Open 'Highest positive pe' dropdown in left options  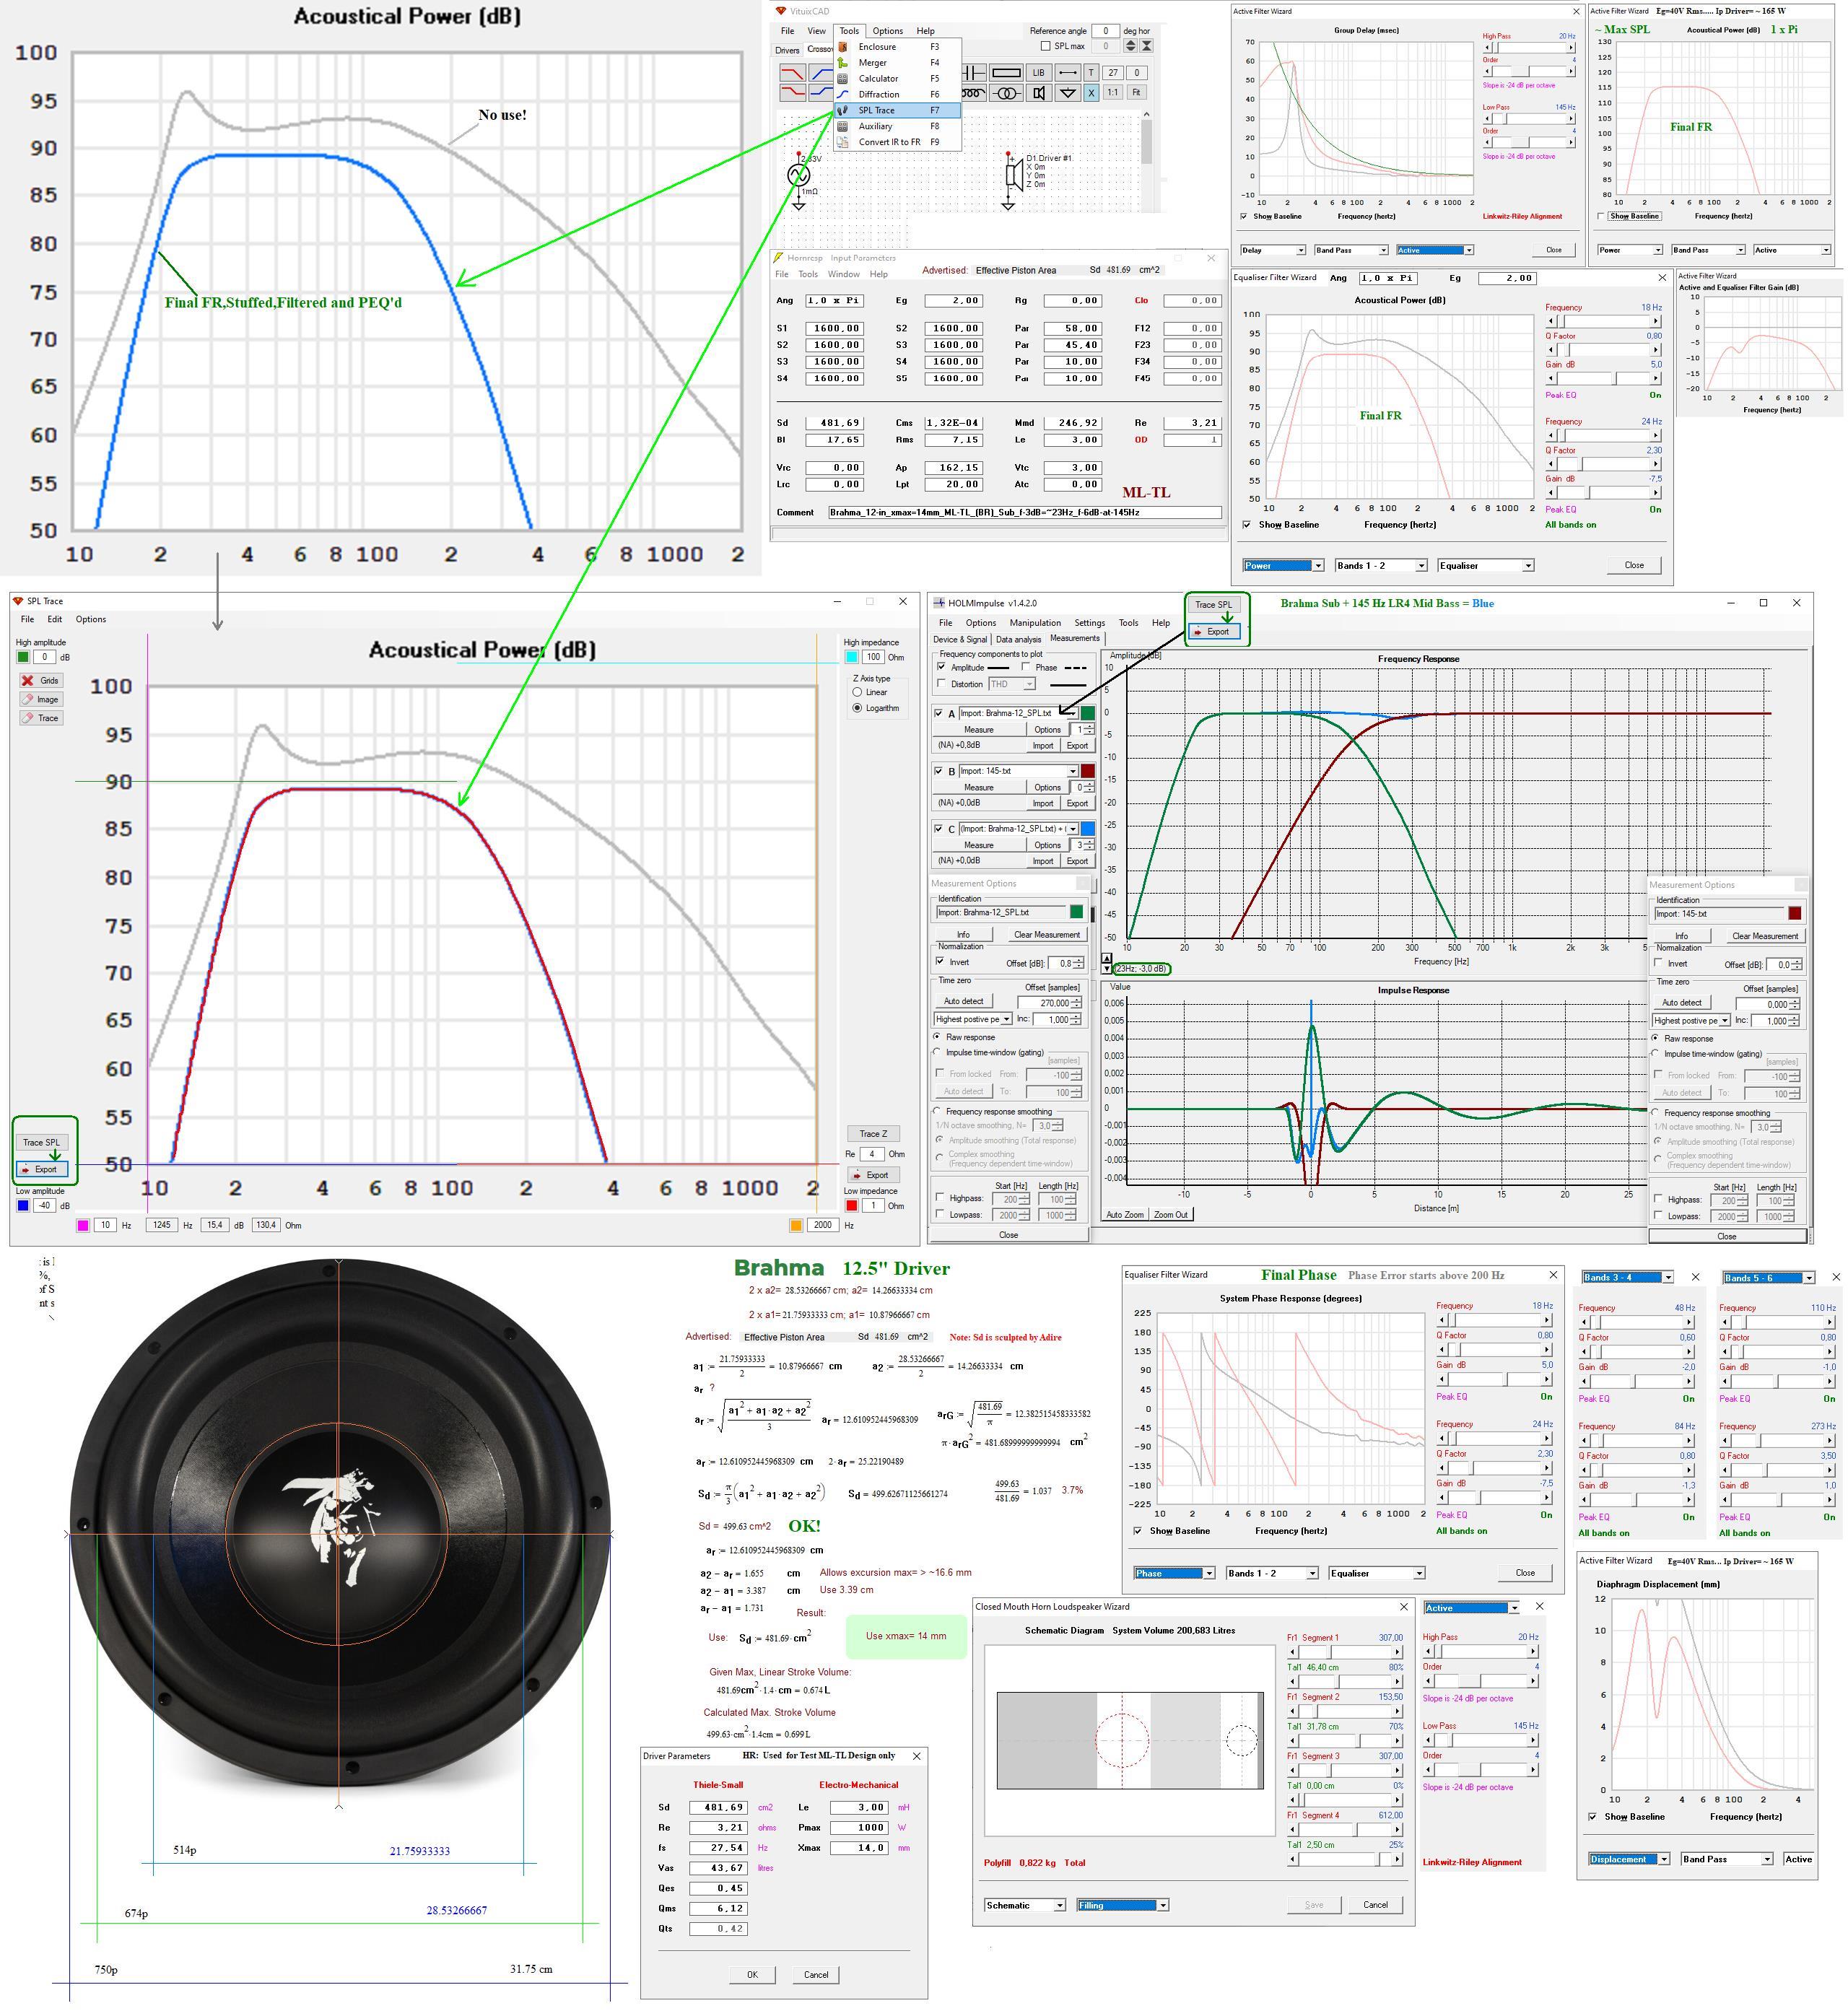974,1020
